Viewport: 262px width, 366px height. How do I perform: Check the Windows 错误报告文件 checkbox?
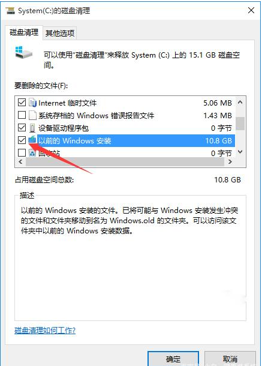(22, 115)
